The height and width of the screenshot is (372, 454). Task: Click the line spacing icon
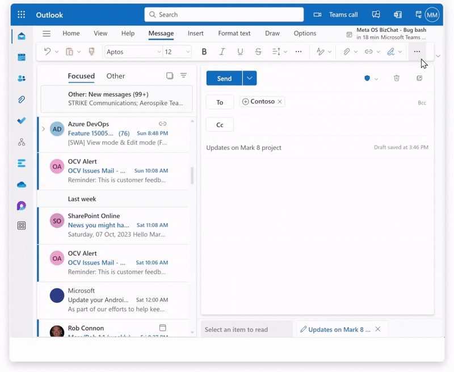point(276,52)
